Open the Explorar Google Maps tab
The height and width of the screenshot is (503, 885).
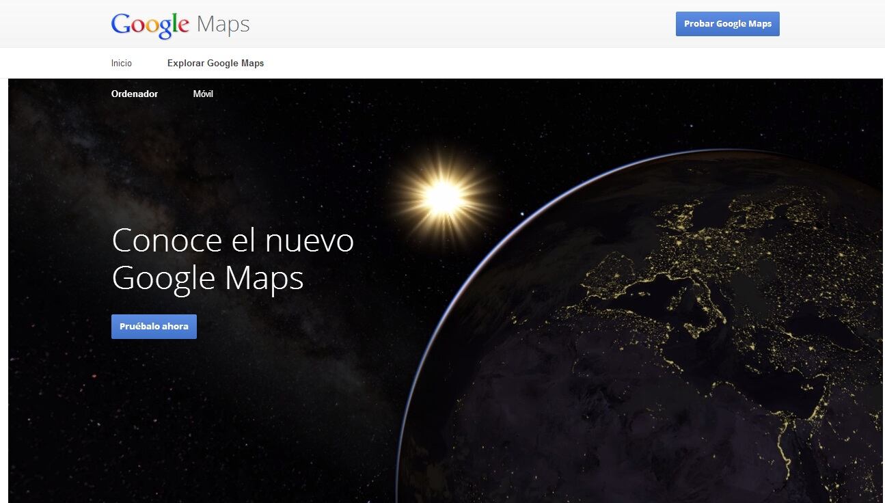pos(215,63)
